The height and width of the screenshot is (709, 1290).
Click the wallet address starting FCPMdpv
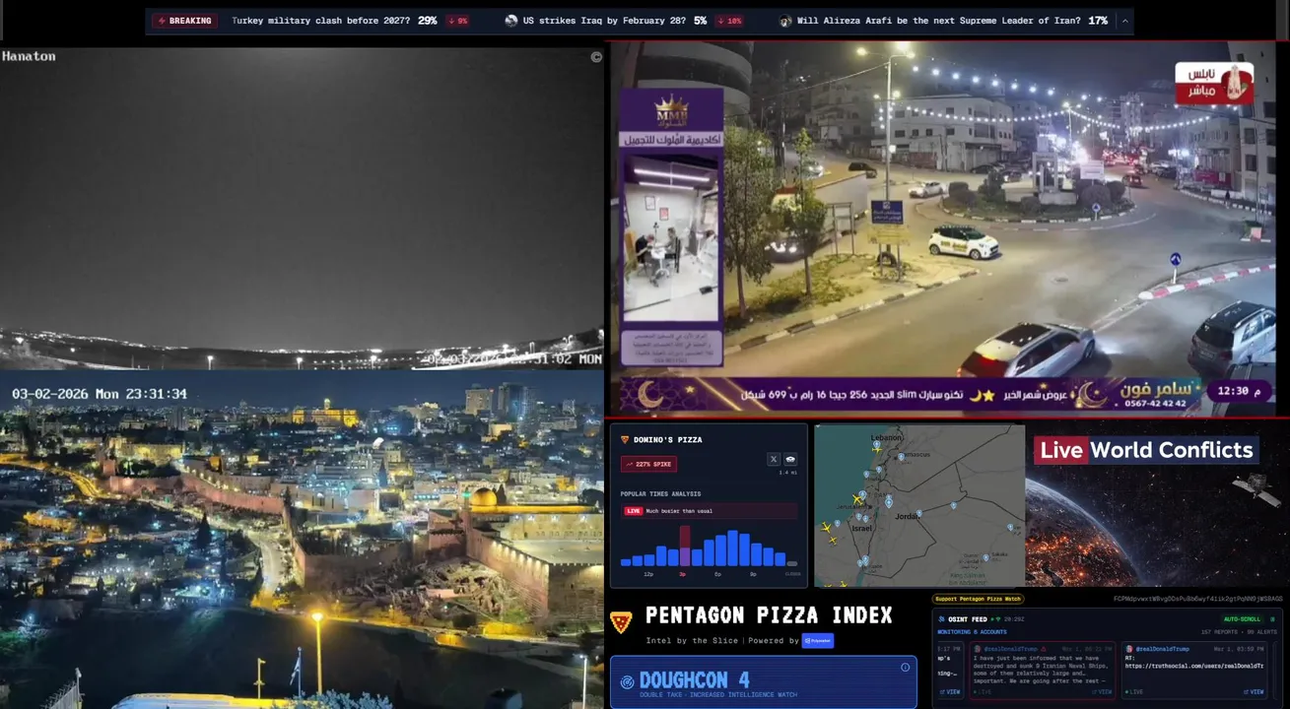(x=1198, y=599)
